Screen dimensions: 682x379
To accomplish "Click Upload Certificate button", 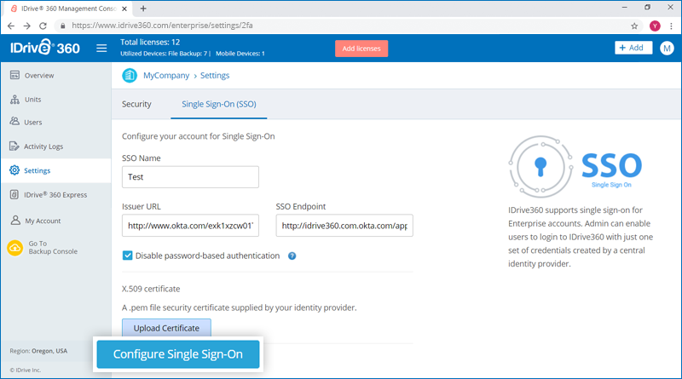I will (x=166, y=328).
